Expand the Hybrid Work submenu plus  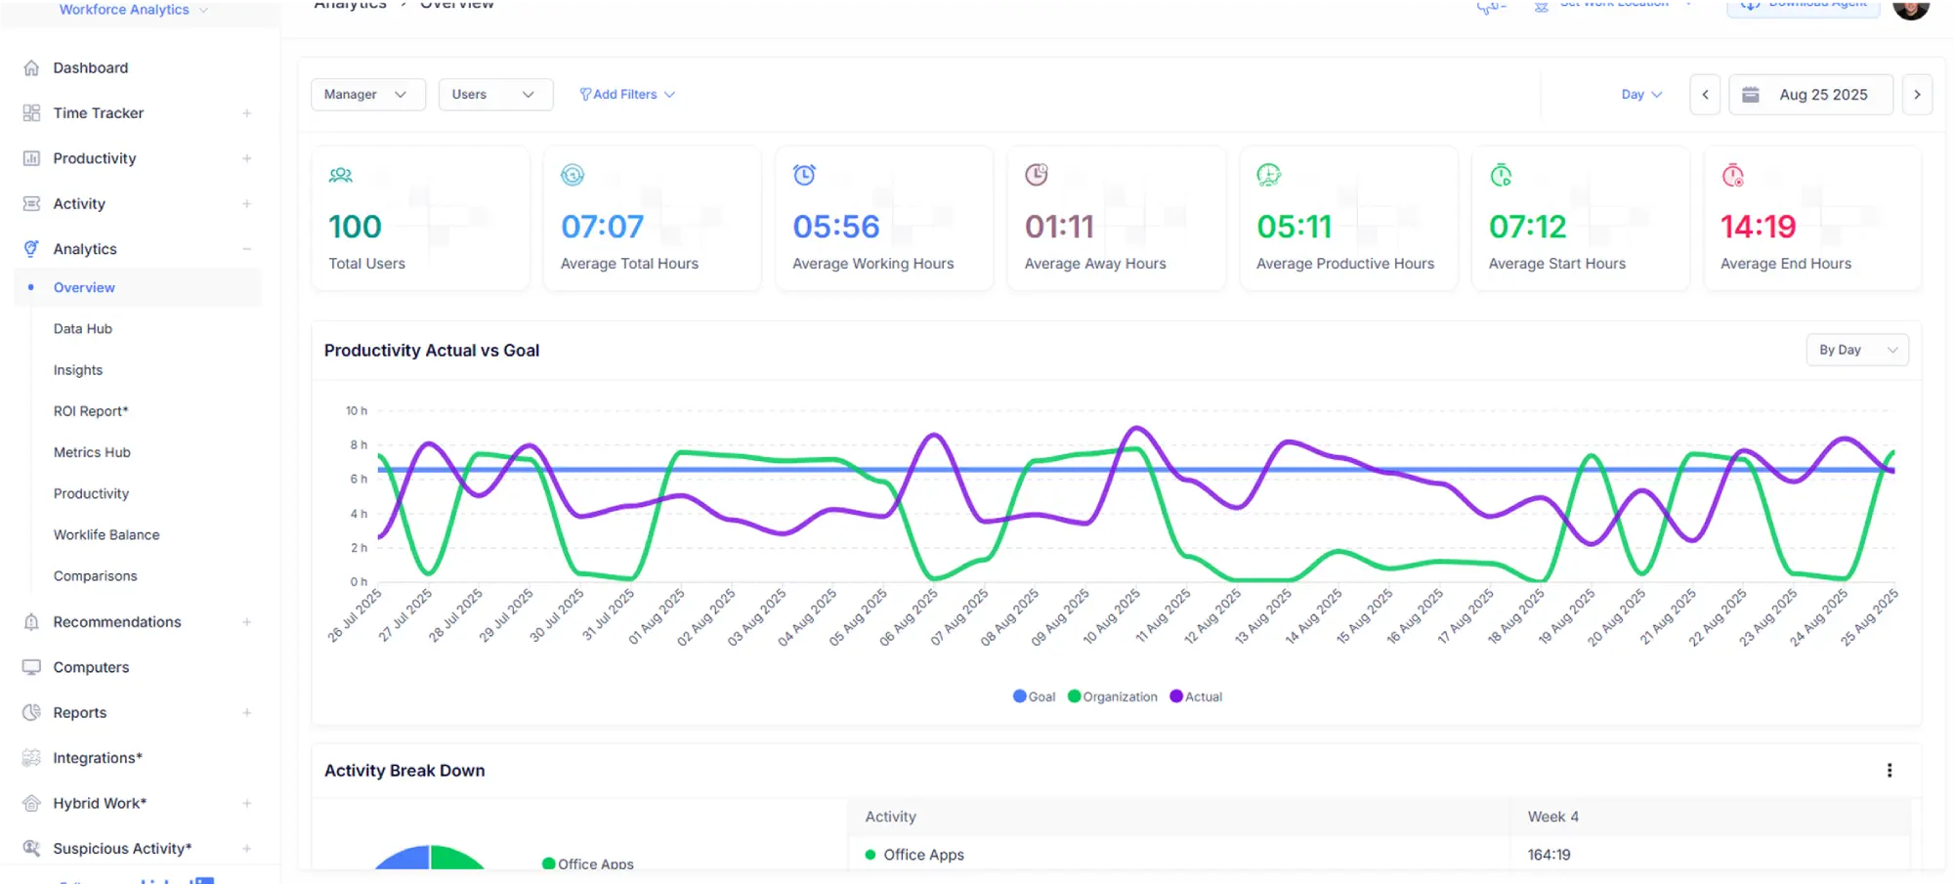(x=247, y=803)
